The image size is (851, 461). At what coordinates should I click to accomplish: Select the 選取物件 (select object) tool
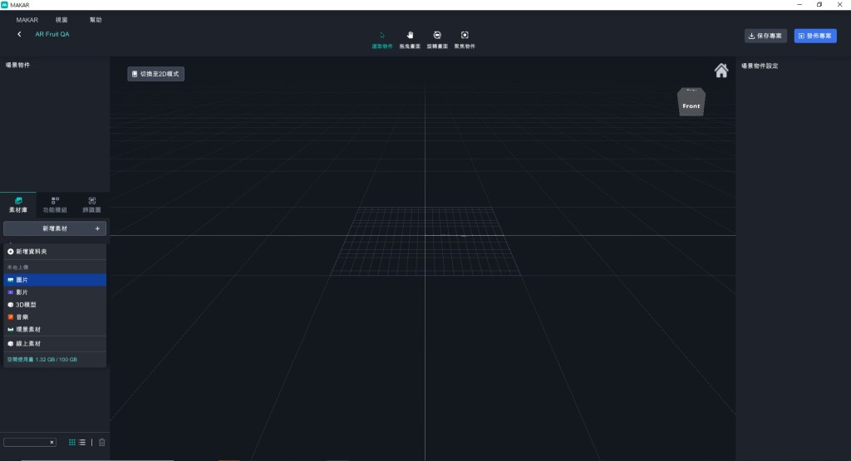(x=382, y=39)
